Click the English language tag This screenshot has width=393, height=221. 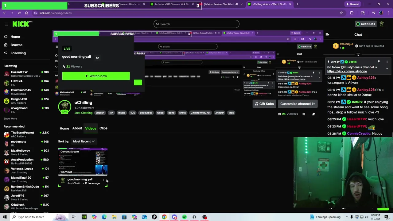click(x=100, y=113)
